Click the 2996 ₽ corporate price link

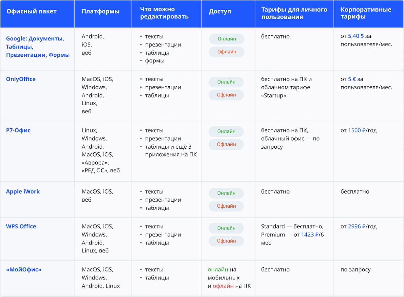coord(357,227)
